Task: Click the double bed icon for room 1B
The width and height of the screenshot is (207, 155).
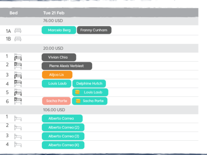Action: (18, 39)
